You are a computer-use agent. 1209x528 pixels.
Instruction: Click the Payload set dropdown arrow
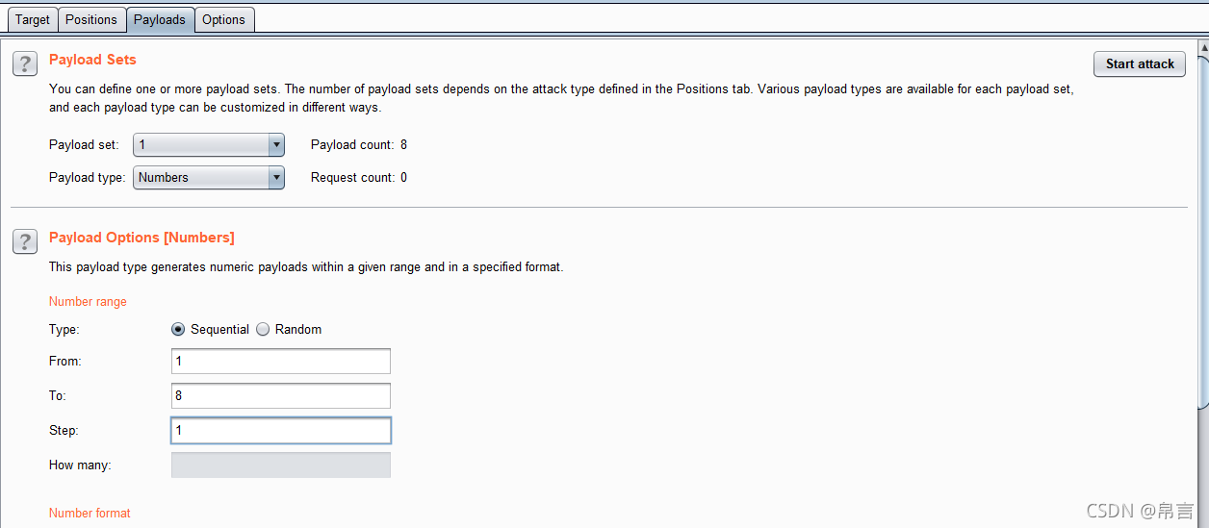276,145
